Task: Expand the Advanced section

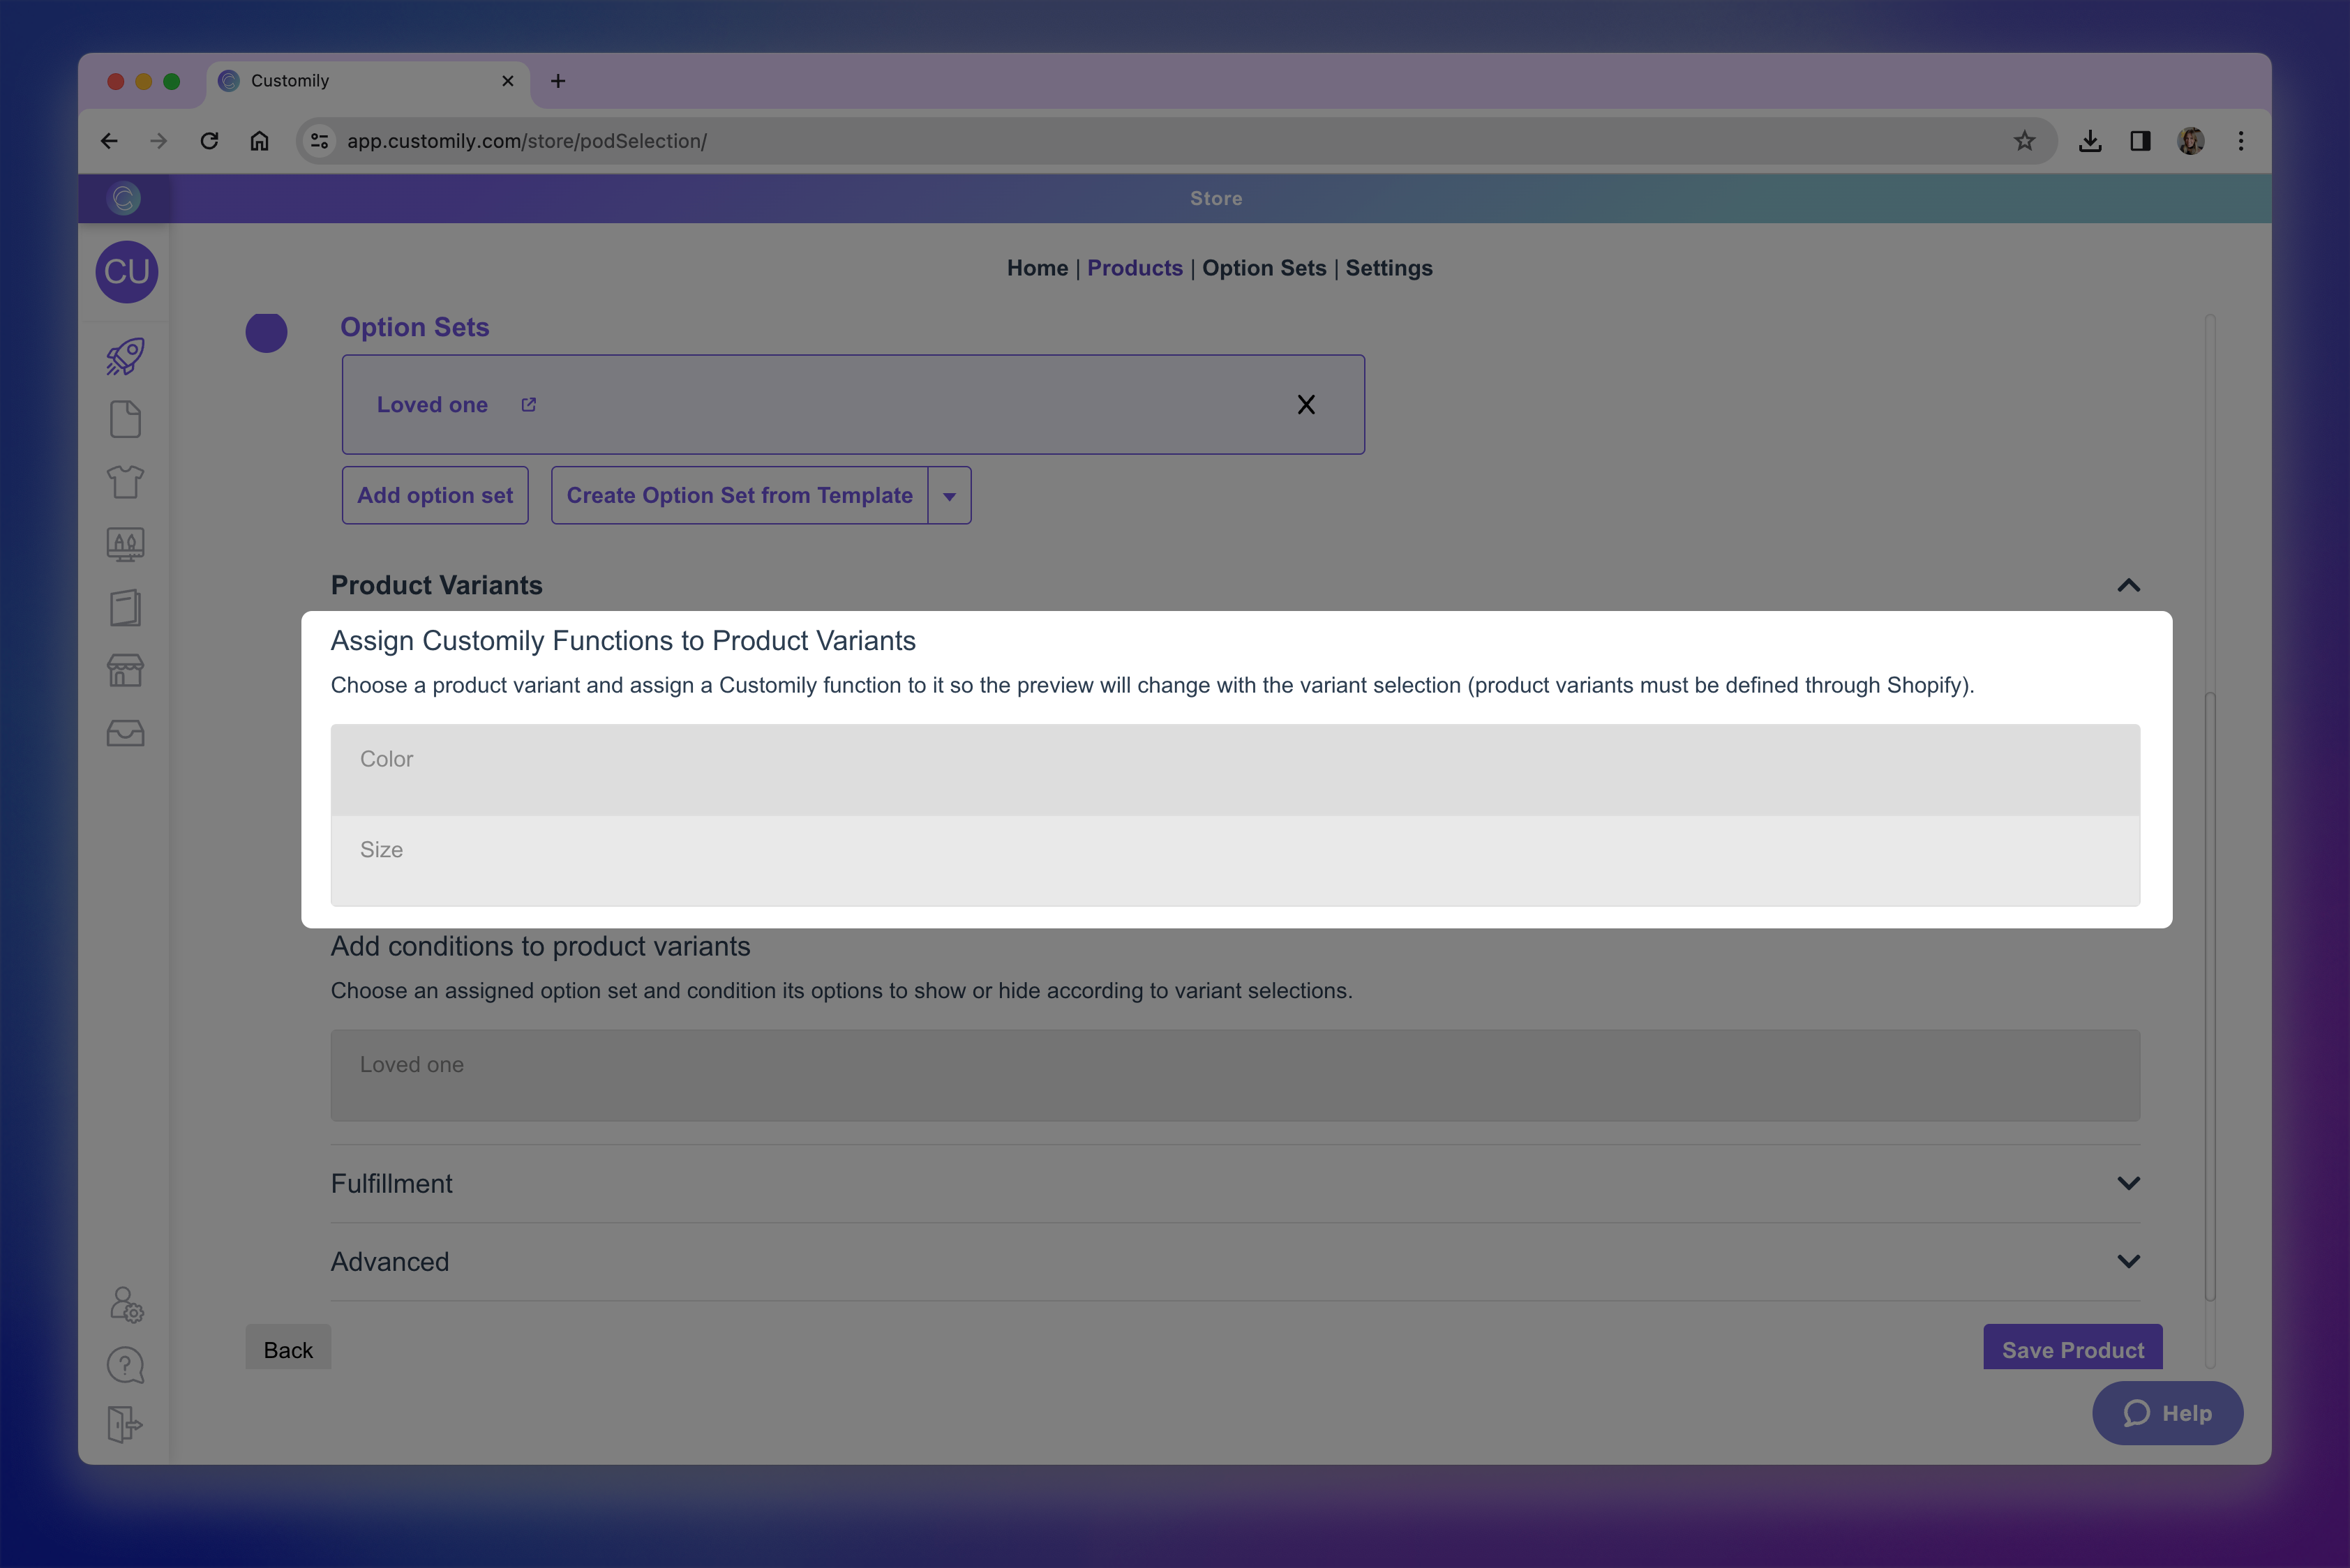Action: [2128, 1261]
